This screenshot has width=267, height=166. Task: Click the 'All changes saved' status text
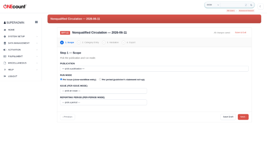tap(222, 33)
